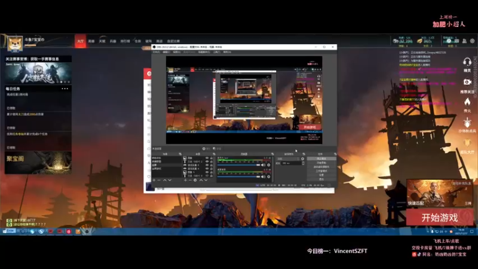The height and width of the screenshot is (269, 478).
Task: Click the player avatar portrait
Action: pyautogui.click(x=14, y=43)
